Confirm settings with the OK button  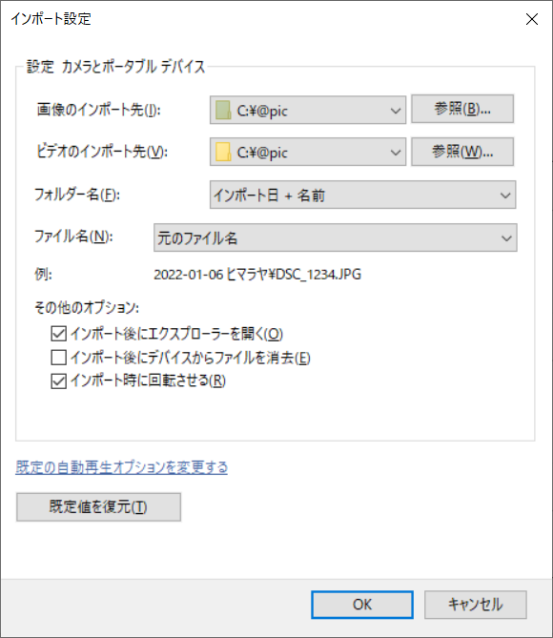click(x=362, y=605)
